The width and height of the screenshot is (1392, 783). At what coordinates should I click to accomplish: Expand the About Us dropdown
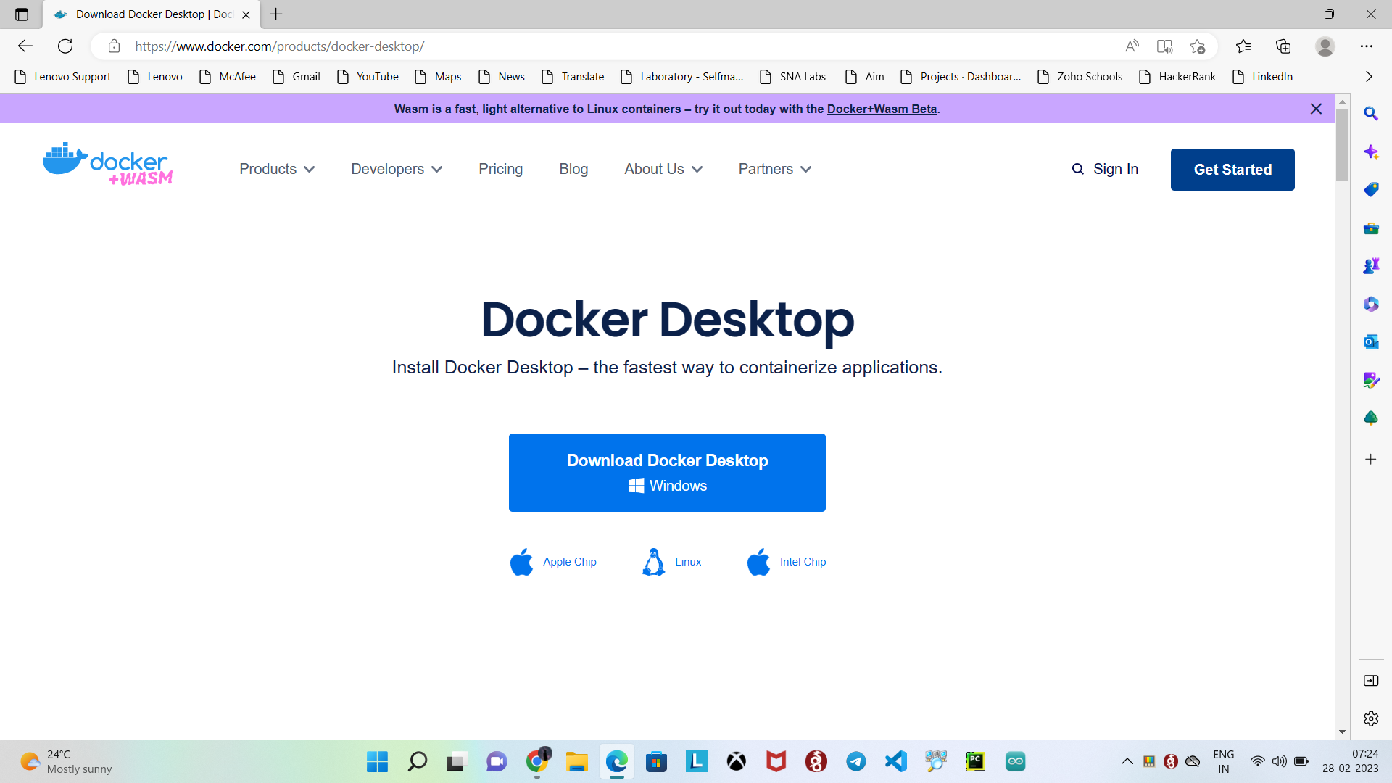pyautogui.click(x=663, y=169)
